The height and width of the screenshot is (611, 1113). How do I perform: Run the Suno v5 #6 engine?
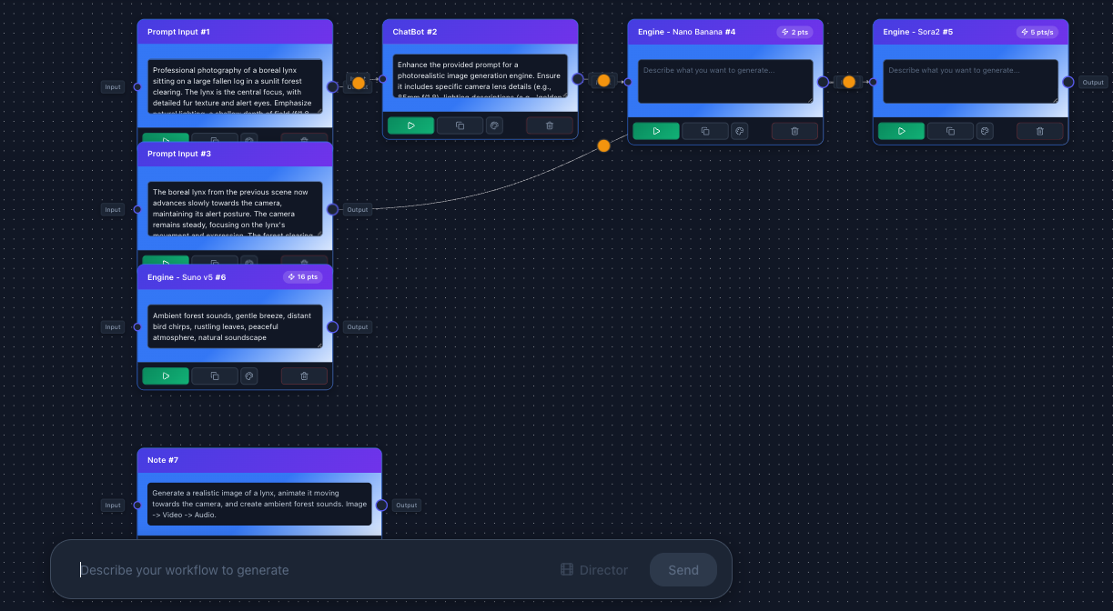point(166,376)
